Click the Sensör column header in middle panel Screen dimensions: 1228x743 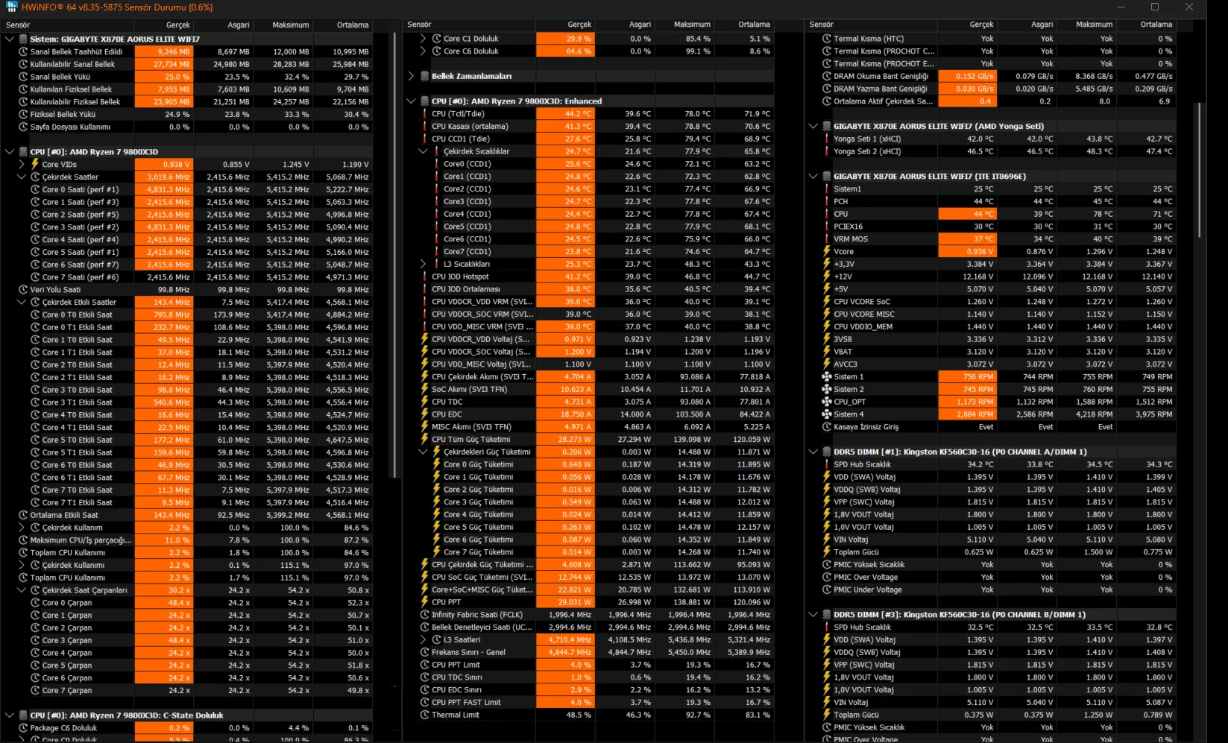click(x=468, y=25)
